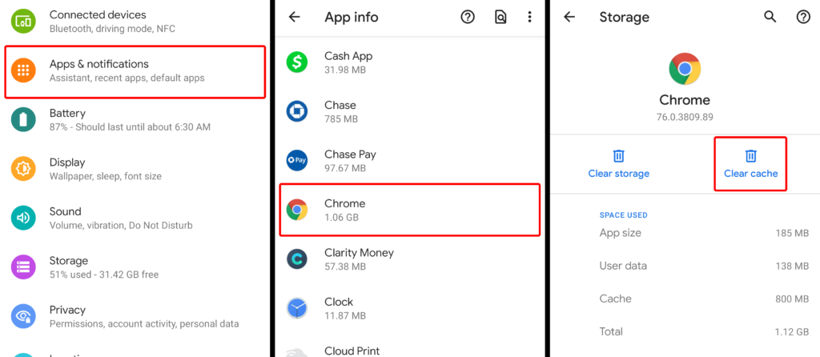
Task: Open the three-dot overflow menu in App info
Action: [x=529, y=17]
